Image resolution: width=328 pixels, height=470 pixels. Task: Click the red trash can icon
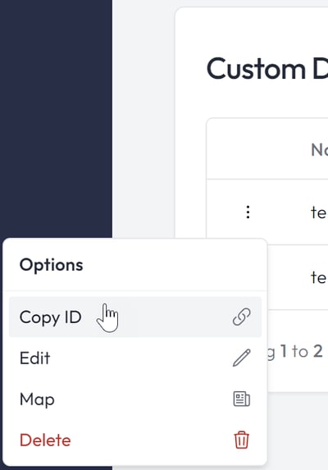pyautogui.click(x=241, y=440)
